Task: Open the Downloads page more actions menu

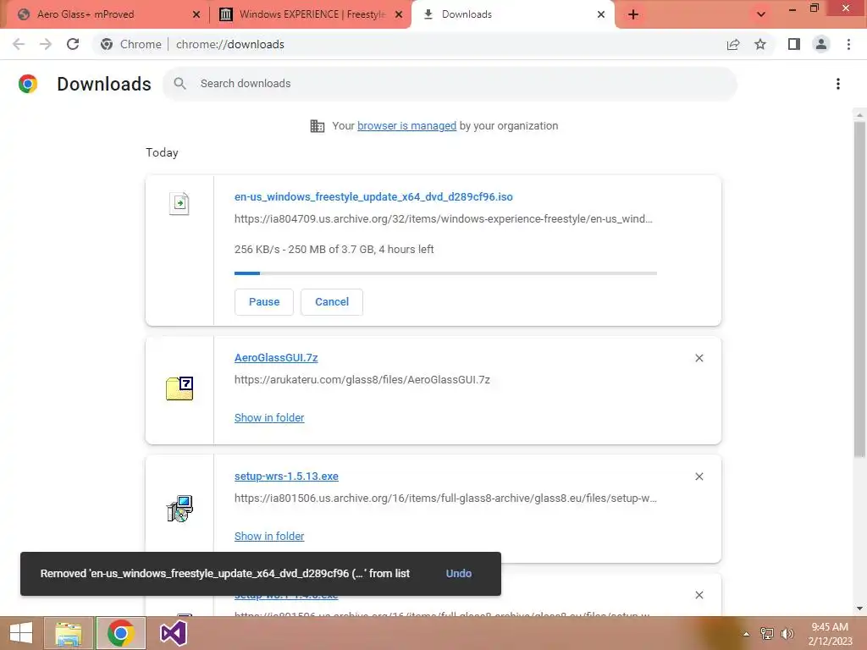Action: click(x=837, y=84)
